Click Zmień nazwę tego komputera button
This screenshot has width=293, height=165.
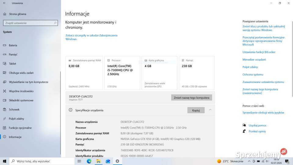192,98
